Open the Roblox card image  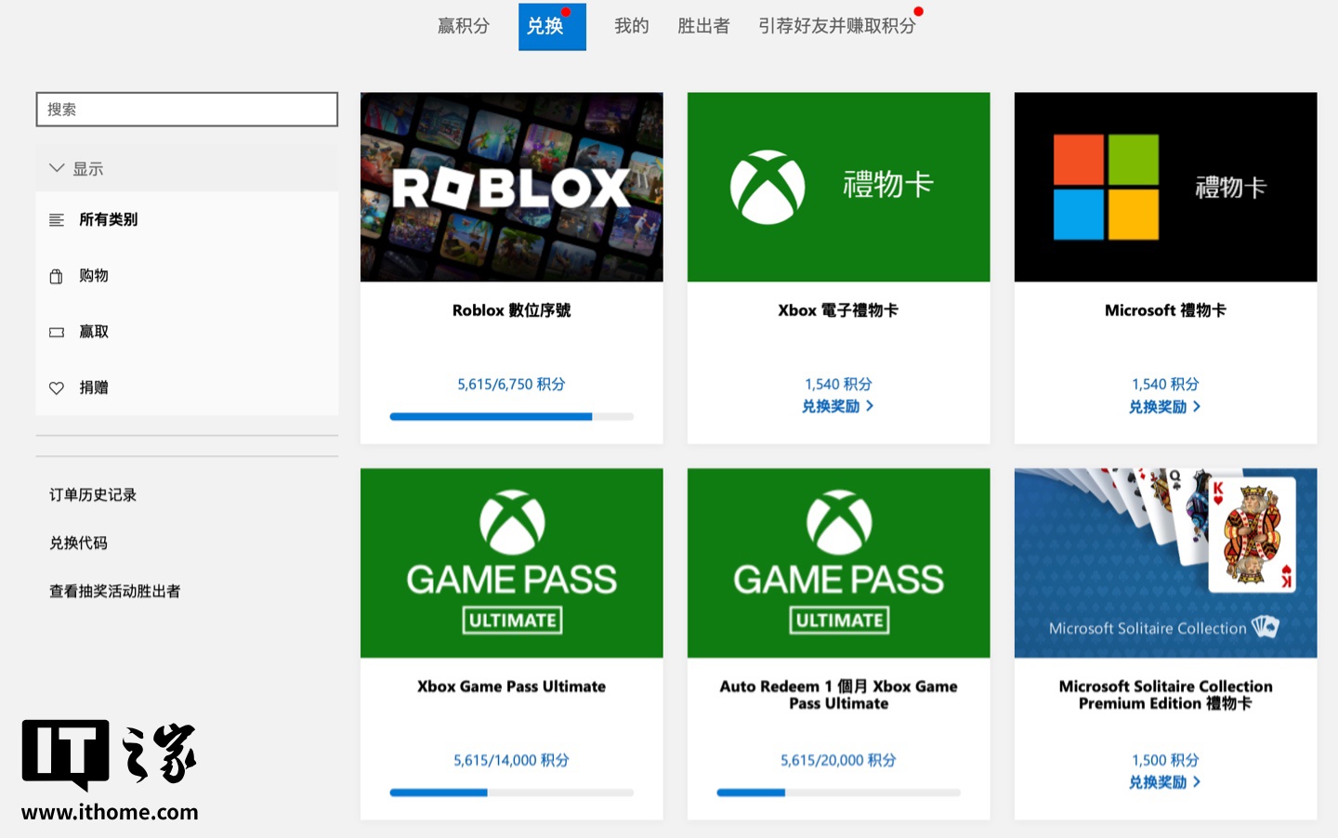click(512, 187)
